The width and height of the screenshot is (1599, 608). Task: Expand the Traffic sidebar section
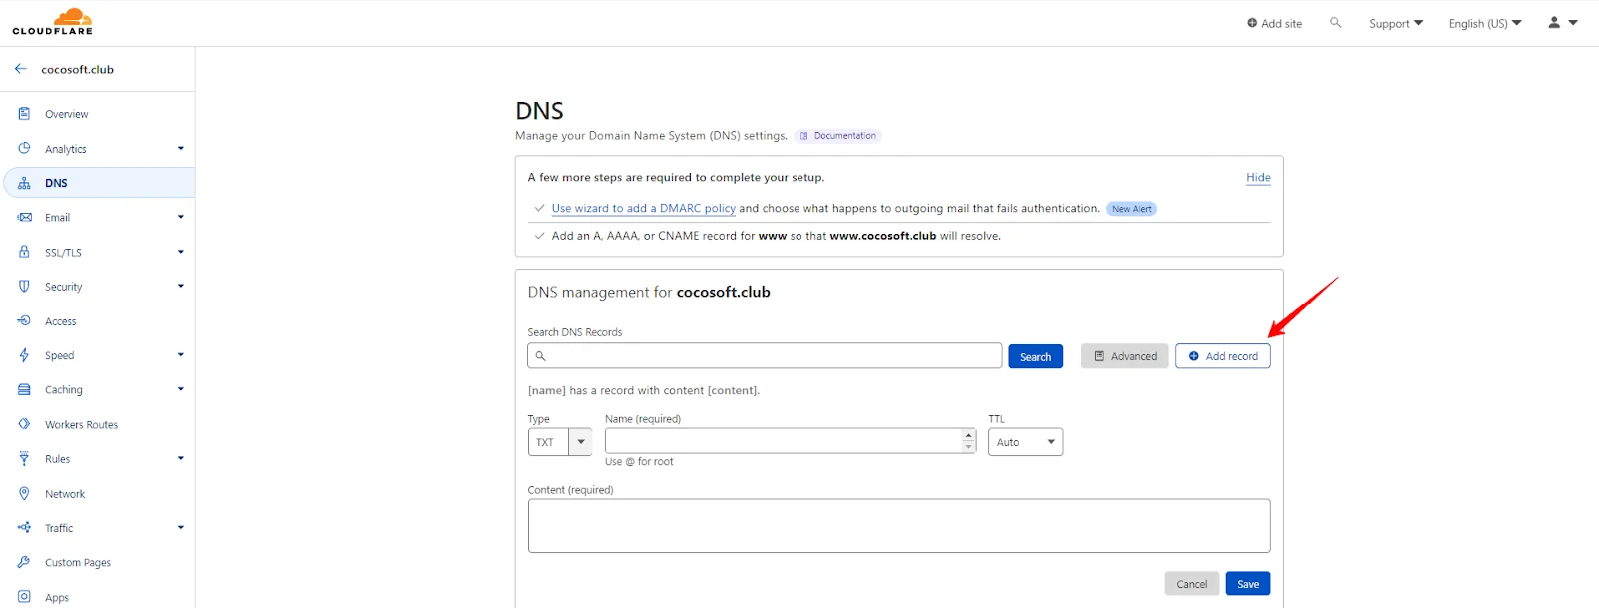click(181, 527)
